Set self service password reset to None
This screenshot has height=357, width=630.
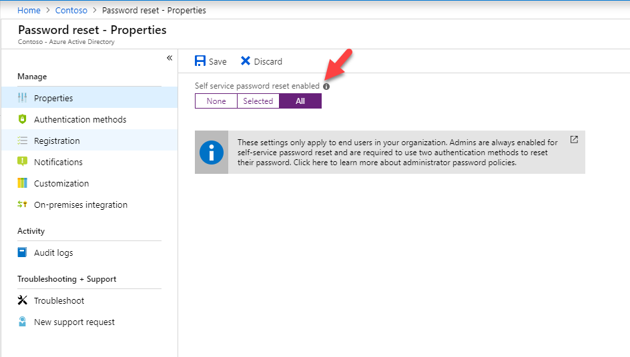(216, 101)
